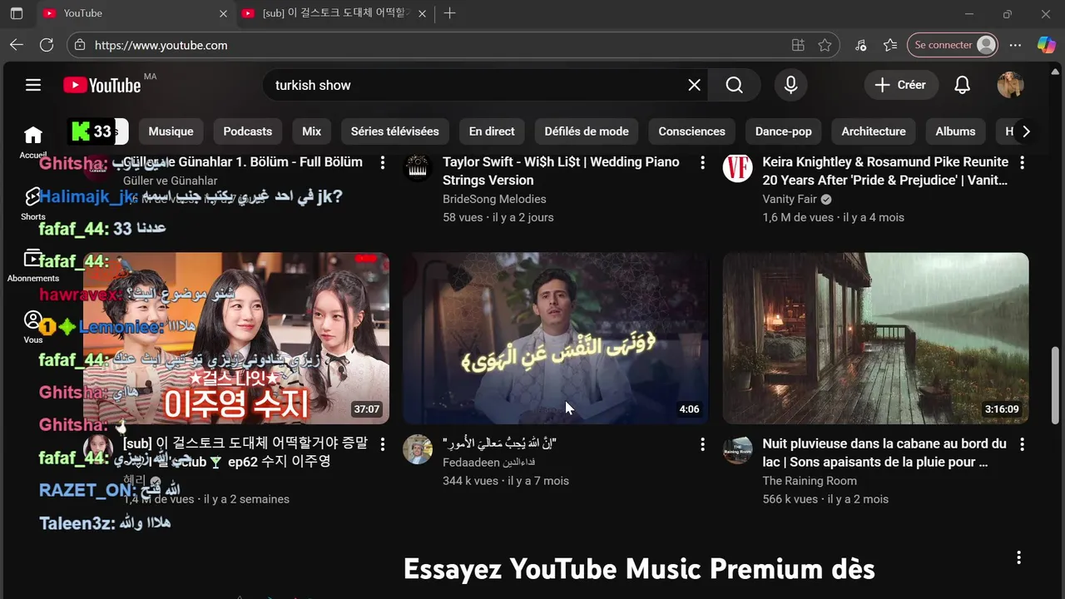
Task: Open Nuit pluvieuse dans la cabane title
Action: click(884, 453)
